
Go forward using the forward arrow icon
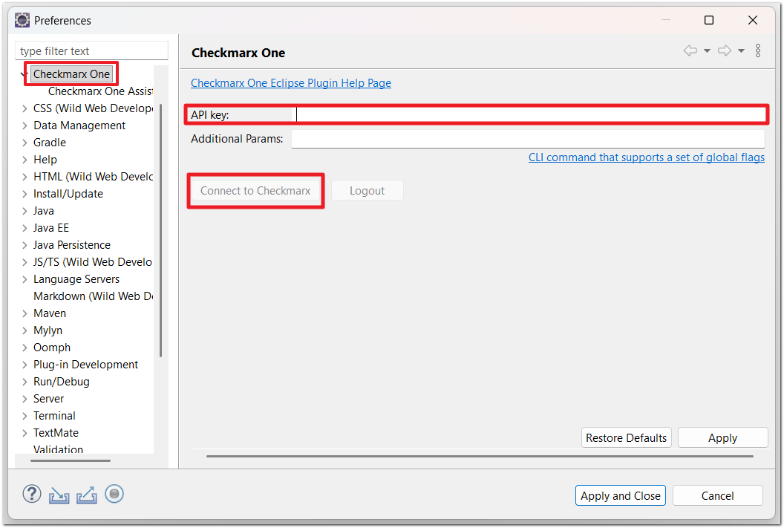(725, 50)
